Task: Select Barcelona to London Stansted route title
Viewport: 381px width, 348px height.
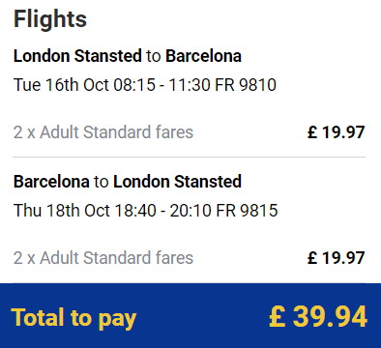Action: click(x=128, y=182)
